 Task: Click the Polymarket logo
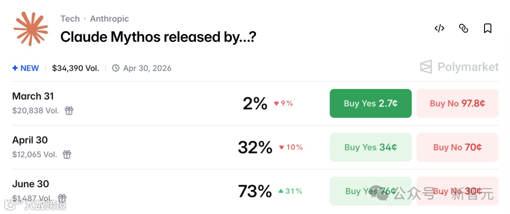(459, 67)
